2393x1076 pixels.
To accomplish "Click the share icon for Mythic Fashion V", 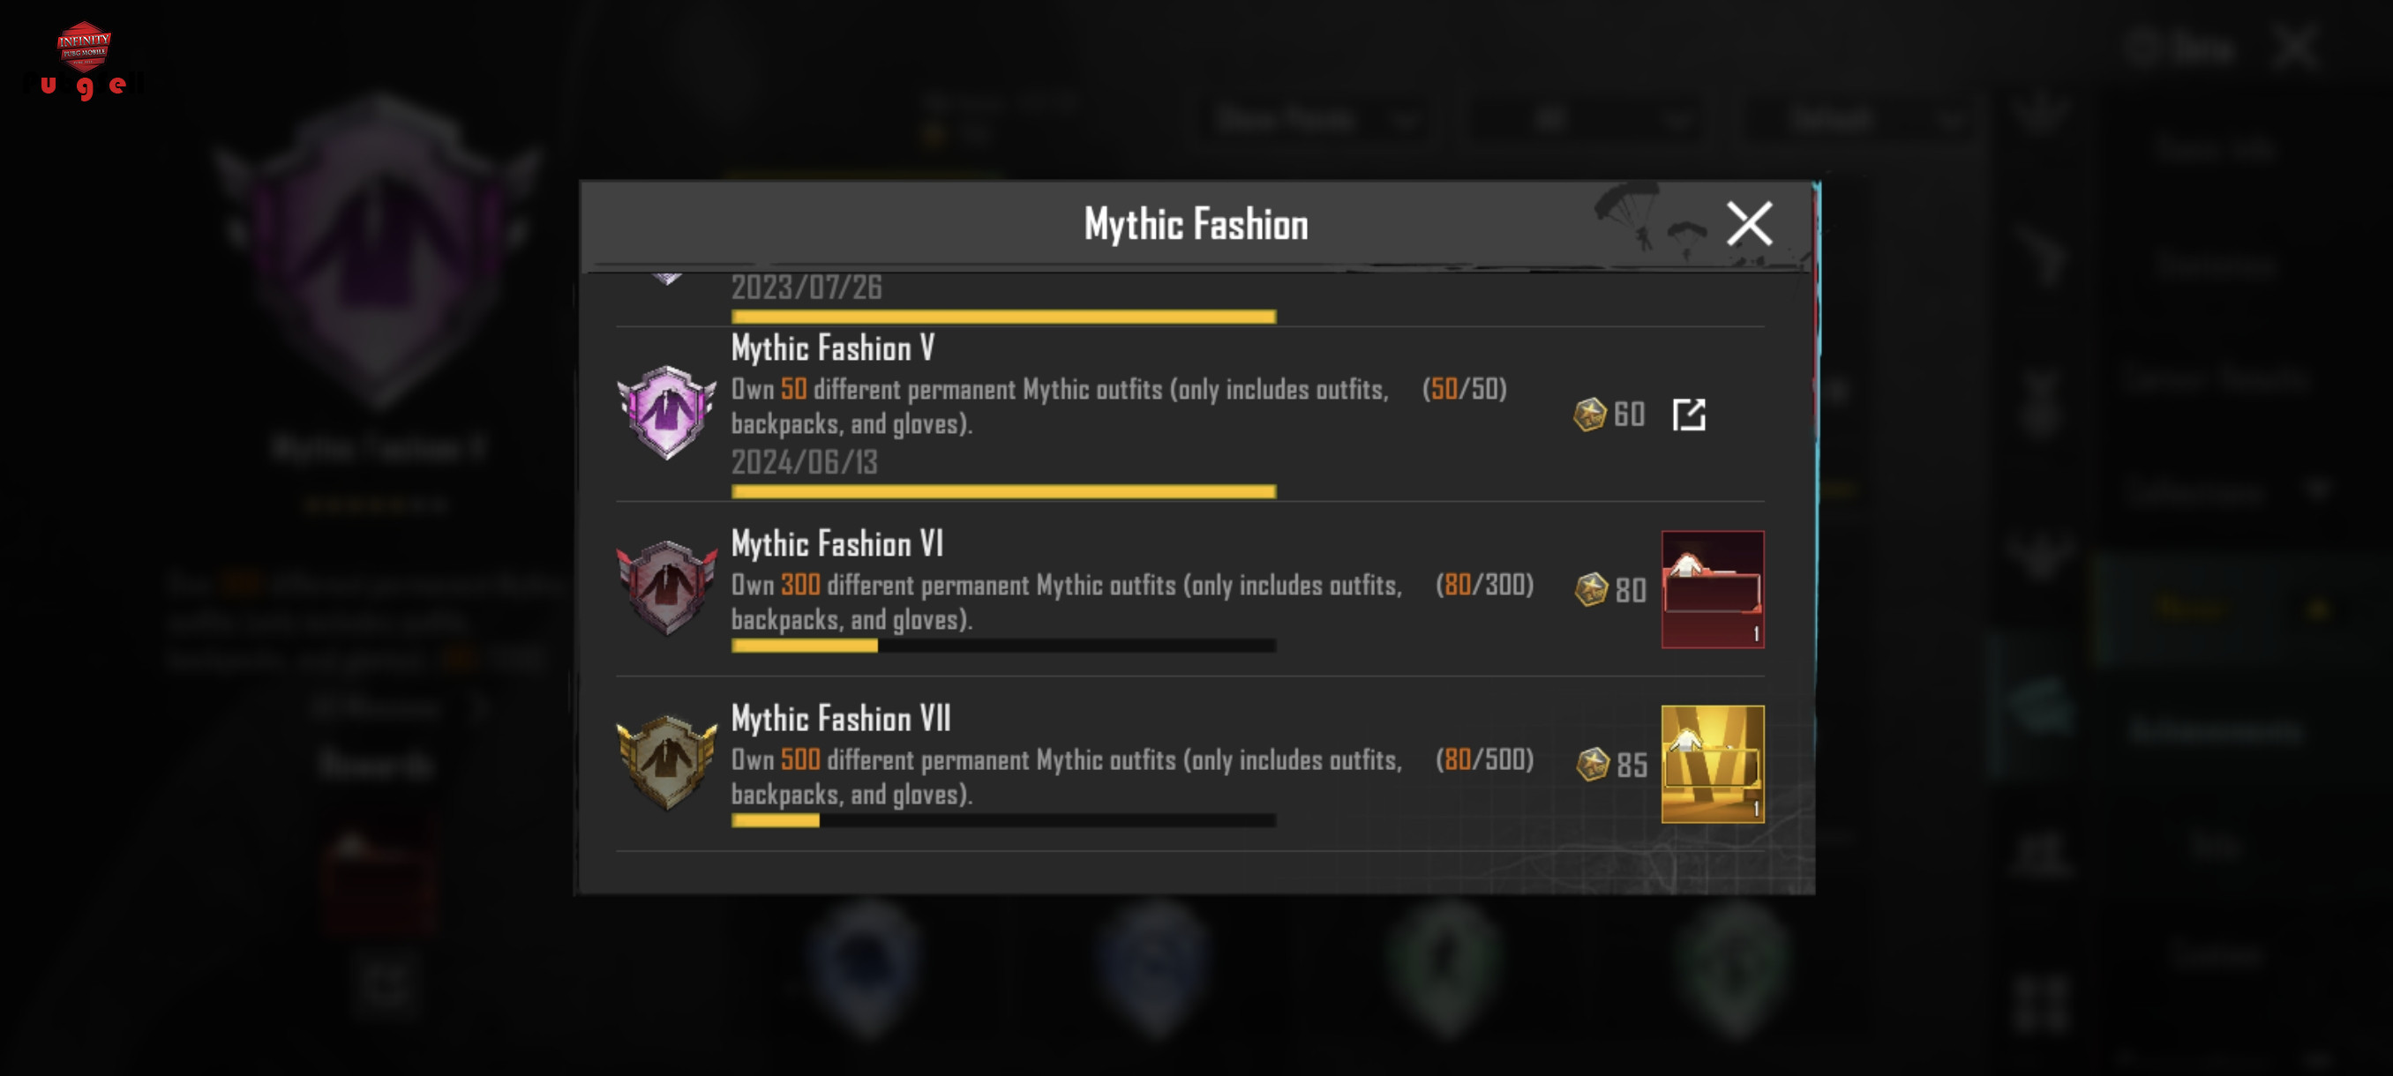I will 1689,415.
